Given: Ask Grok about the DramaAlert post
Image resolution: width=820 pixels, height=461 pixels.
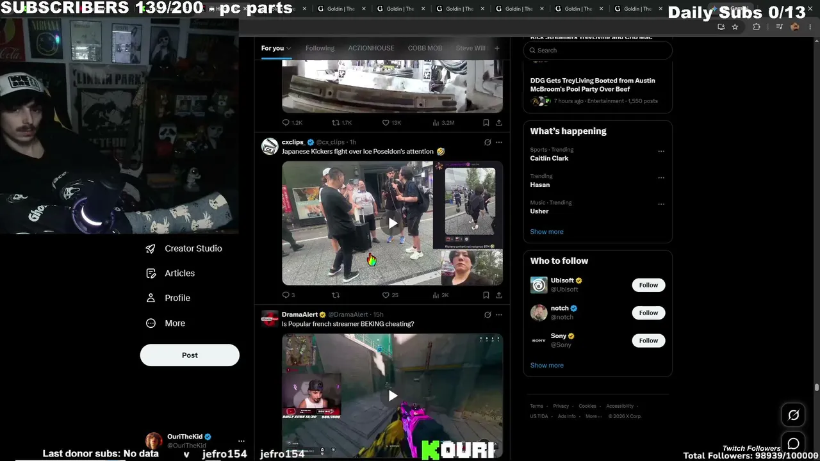Looking at the screenshot, I should pos(488,315).
